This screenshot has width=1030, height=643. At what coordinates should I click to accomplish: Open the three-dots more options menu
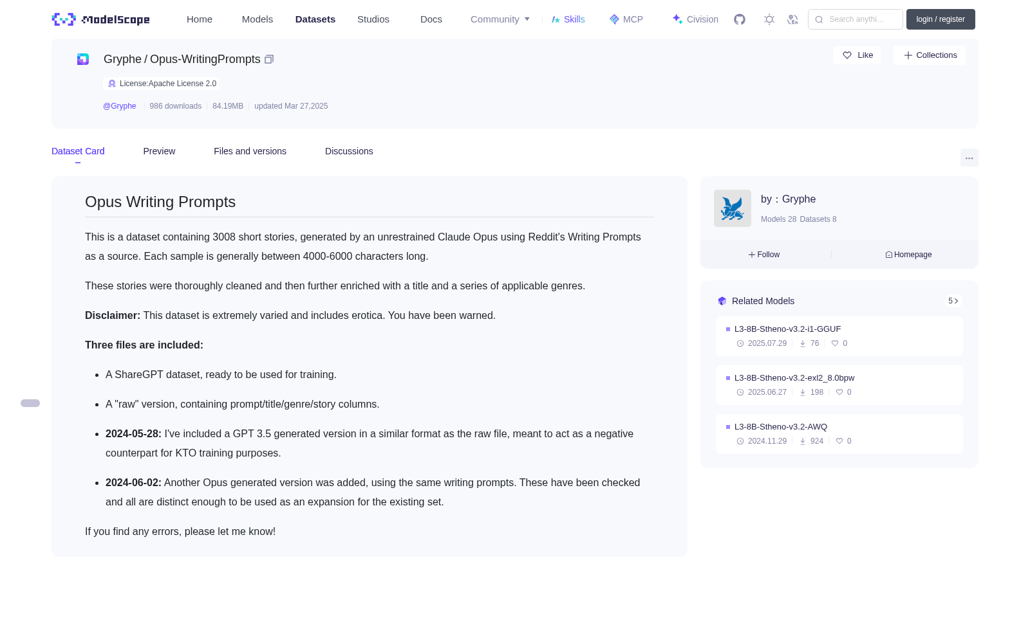click(x=969, y=158)
